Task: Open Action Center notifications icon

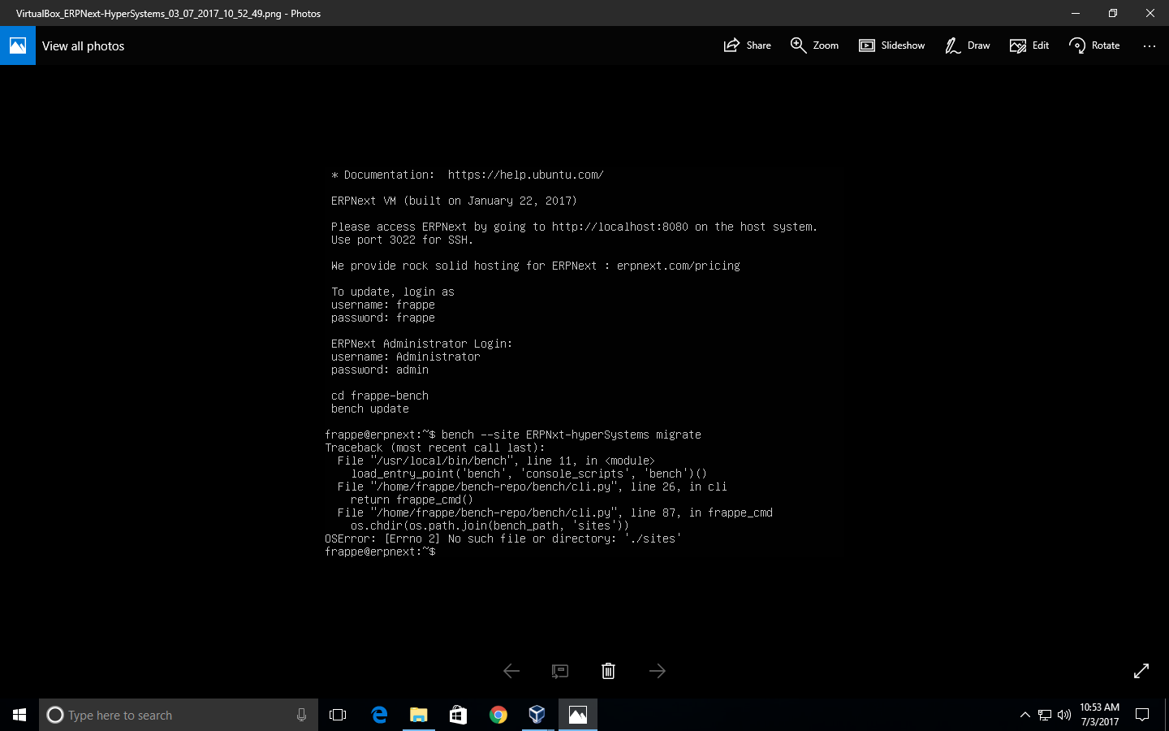Action: tap(1142, 715)
